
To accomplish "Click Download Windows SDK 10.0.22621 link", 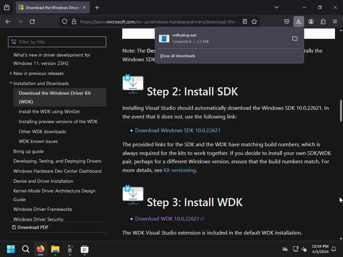I will tap(178, 131).
